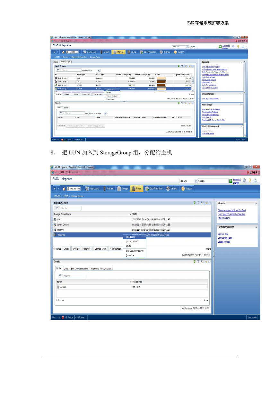
Task: Click RAID Group 1 percent full bar
Action: (161, 82)
